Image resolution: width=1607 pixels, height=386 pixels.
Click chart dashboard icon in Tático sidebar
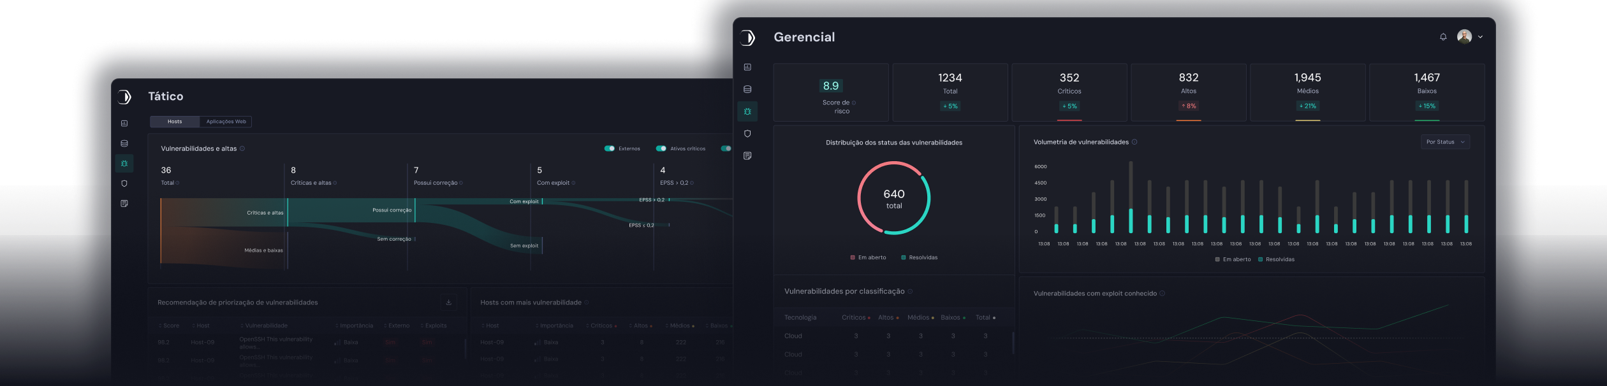point(124,124)
